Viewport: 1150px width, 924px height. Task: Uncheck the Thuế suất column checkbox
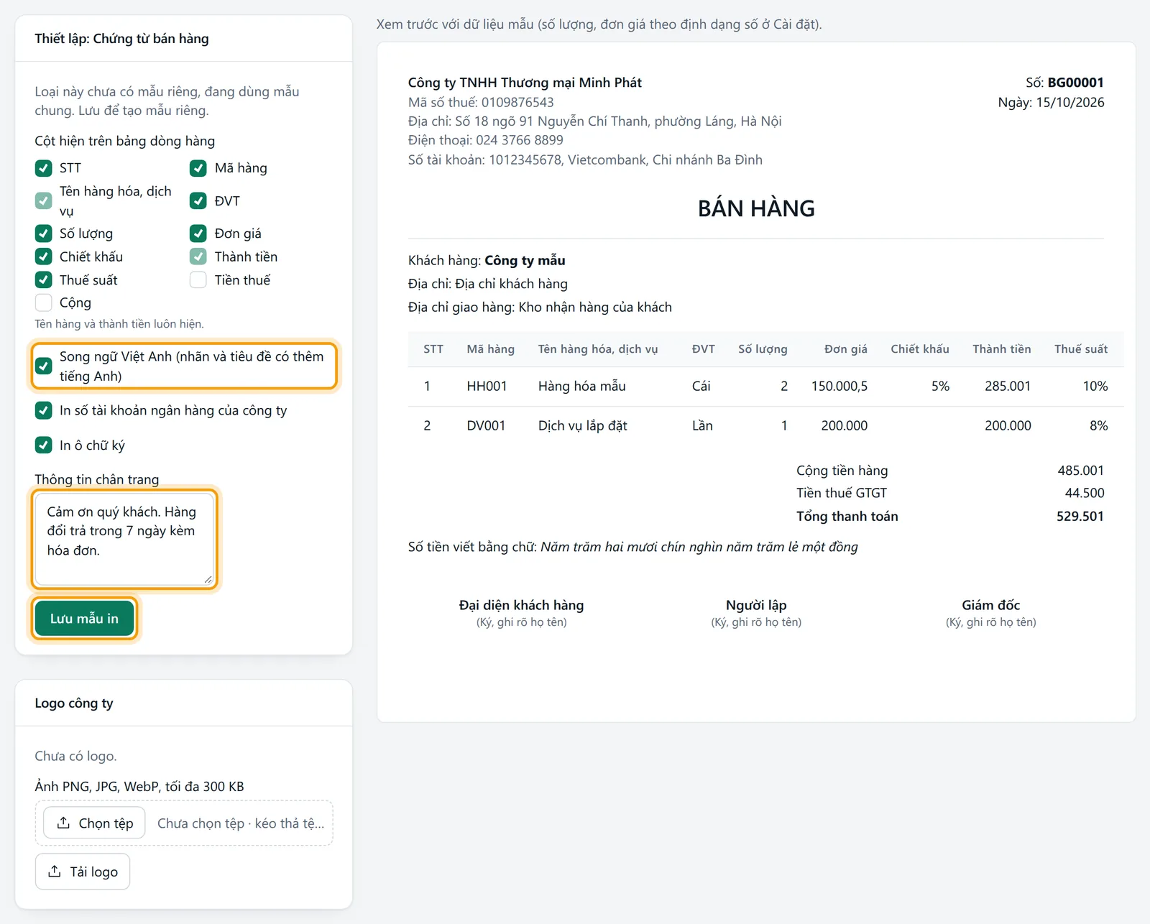44,279
